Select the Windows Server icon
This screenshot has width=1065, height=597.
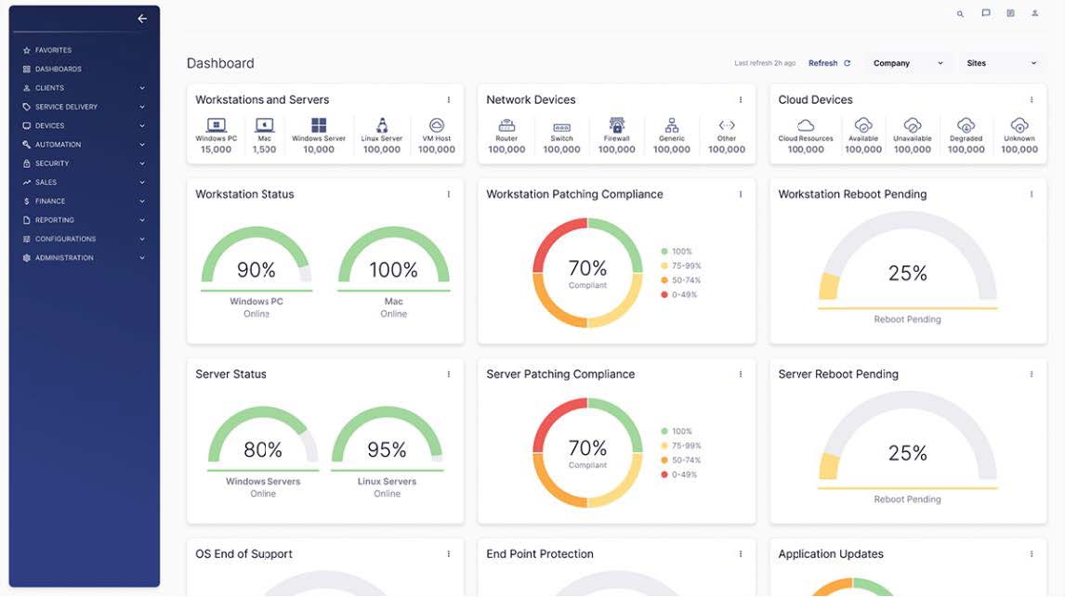pos(319,124)
